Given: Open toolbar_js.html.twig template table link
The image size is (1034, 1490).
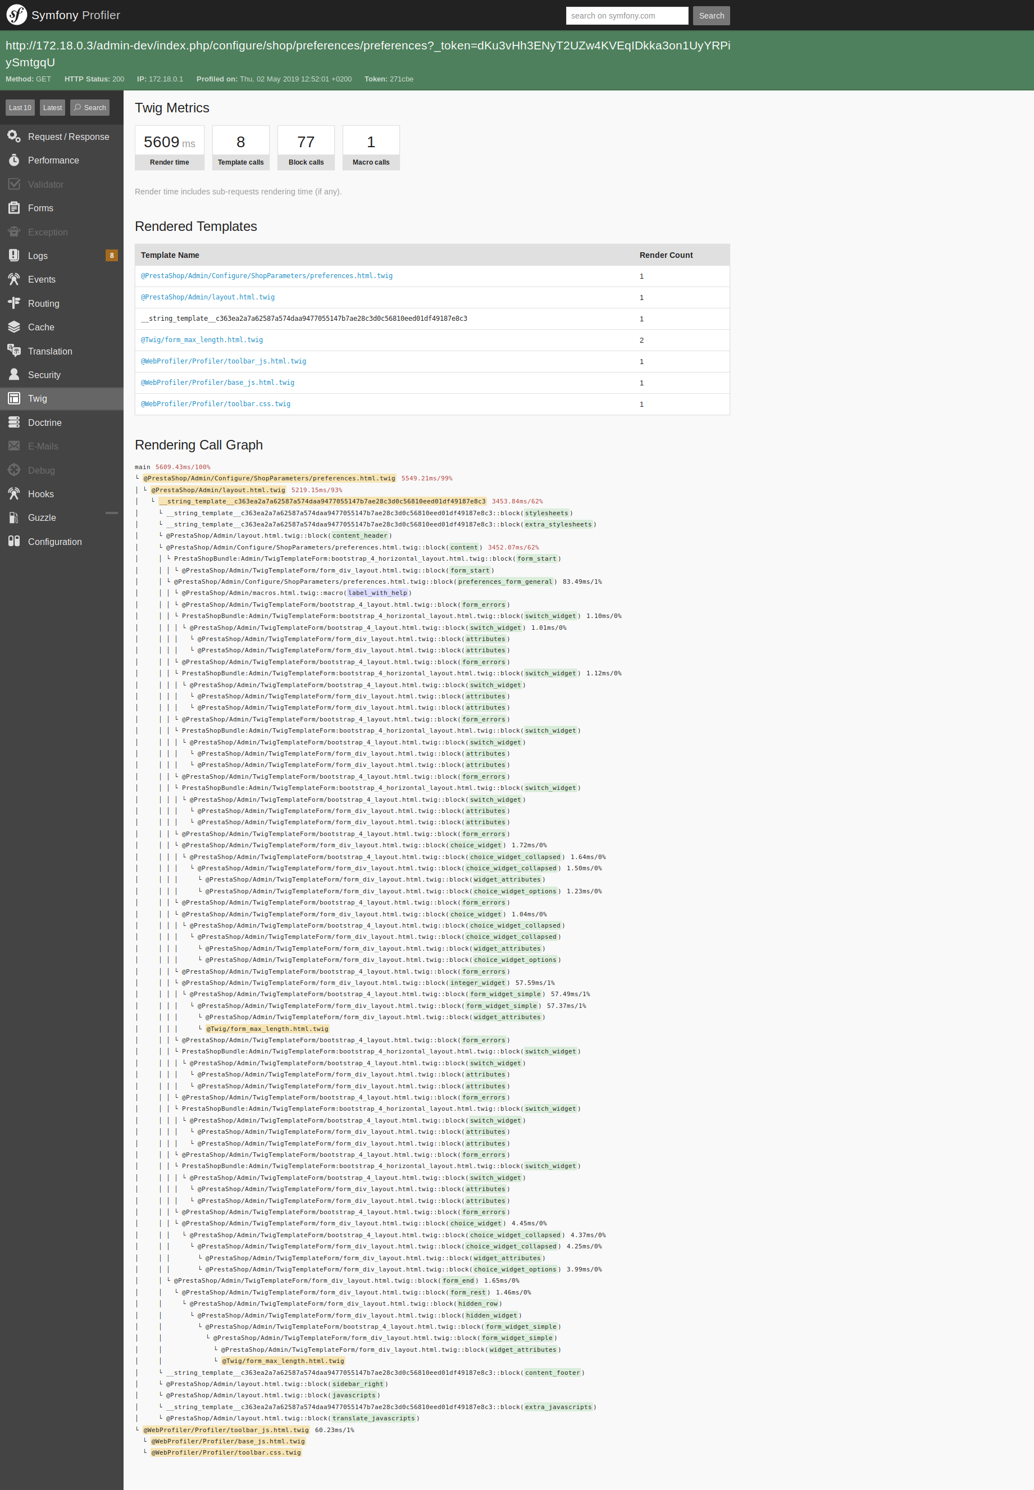Looking at the screenshot, I should [x=223, y=361].
